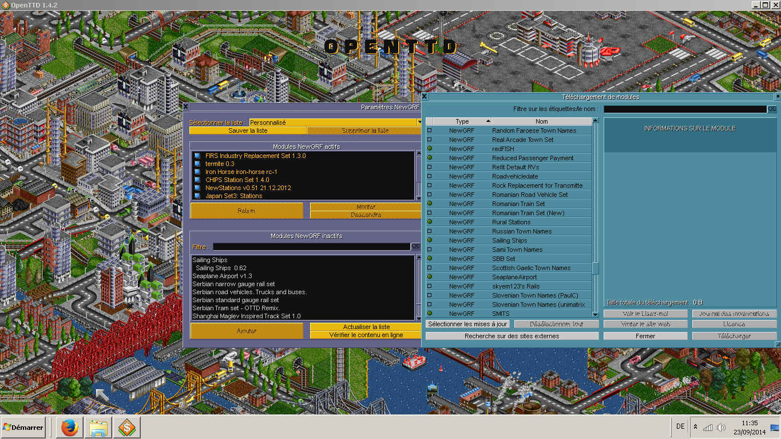The image size is (781, 439).
Task: Open Firefox from the taskbar
Action: (70, 427)
